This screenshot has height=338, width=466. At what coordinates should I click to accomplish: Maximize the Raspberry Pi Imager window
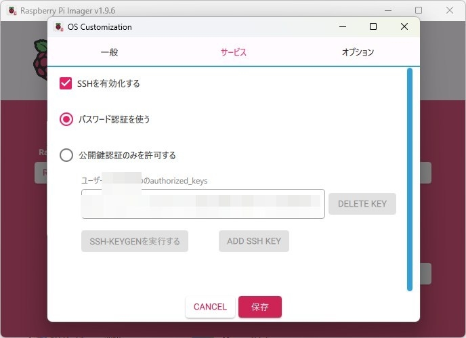[419, 10]
